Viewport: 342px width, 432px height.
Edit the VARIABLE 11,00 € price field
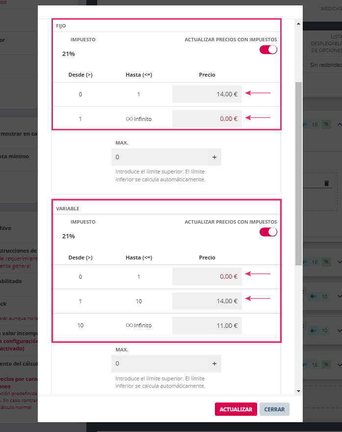207,325
